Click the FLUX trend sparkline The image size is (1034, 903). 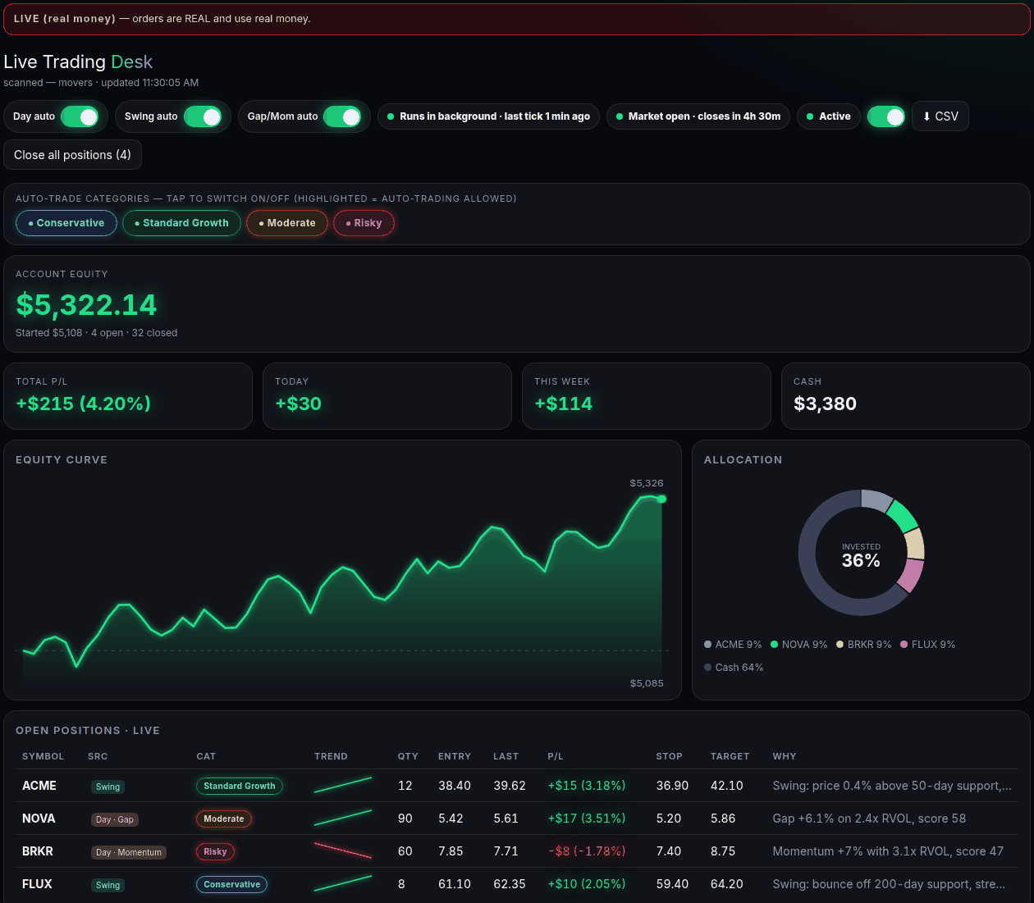343,884
